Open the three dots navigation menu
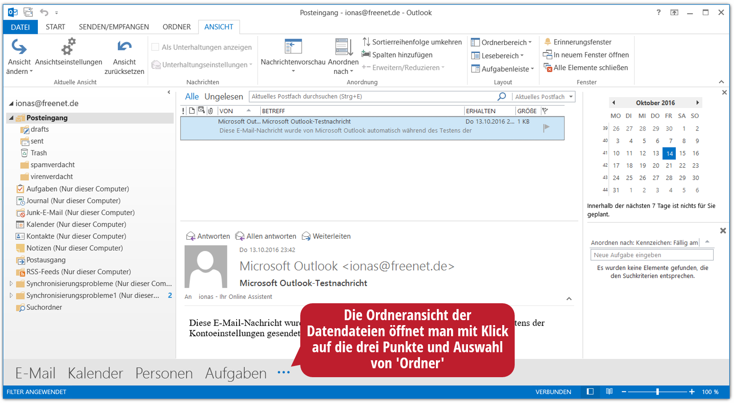This screenshot has height=403, width=734. pyautogui.click(x=283, y=372)
